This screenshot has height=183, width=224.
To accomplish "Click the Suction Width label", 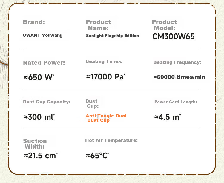I will pyautogui.click(x=35, y=144).
